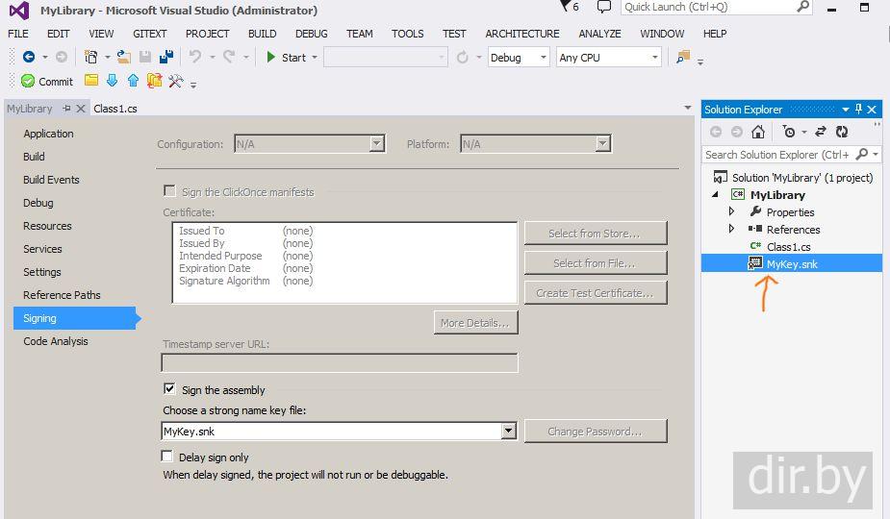Click the Save All toolbar icon
This screenshot has width=890, height=519.
(166, 57)
